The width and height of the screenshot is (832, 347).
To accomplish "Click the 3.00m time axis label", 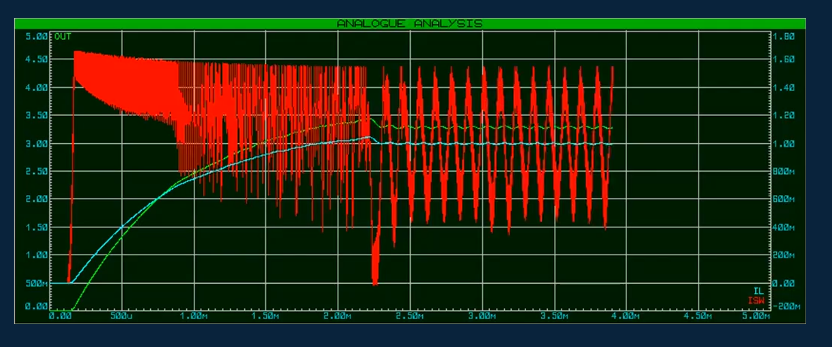I will 482,316.
